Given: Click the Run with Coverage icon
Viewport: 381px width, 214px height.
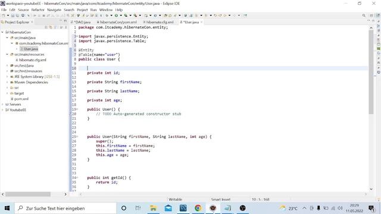Looking at the screenshot, I should [126, 15].
